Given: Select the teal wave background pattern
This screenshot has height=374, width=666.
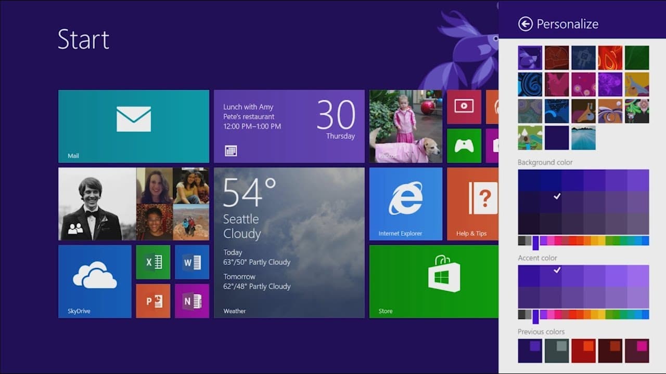Looking at the screenshot, I should pyautogui.click(x=583, y=138).
